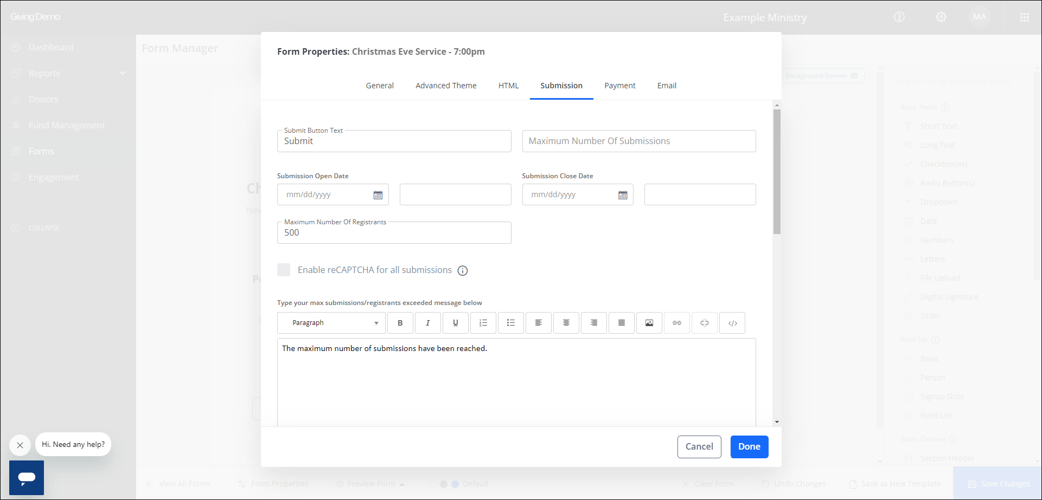The width and height of the screenshot is (1042, 500).
Task: Click Form Properties in bottom bar
Action: coord(273,484)
